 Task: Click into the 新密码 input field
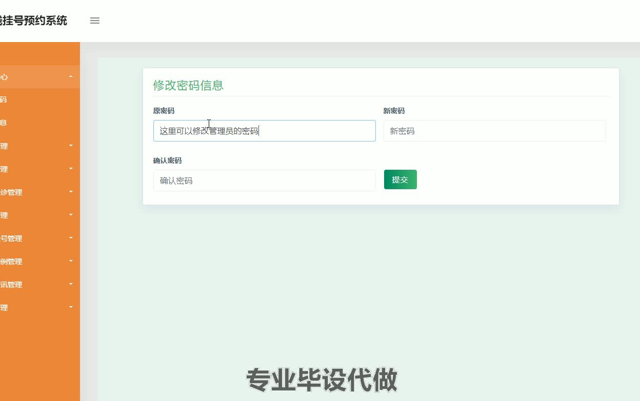point(494,131)
